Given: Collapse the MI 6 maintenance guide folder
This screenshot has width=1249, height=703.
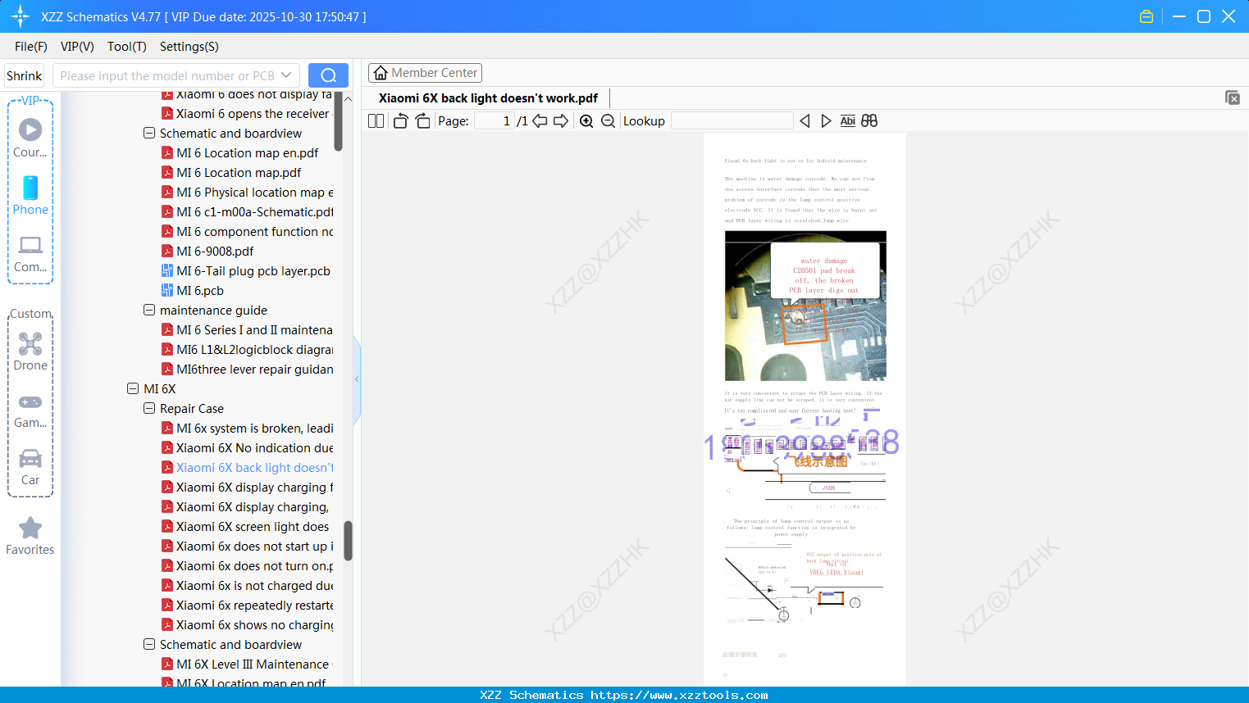Looking at the screenshot, I should [149, 310].
